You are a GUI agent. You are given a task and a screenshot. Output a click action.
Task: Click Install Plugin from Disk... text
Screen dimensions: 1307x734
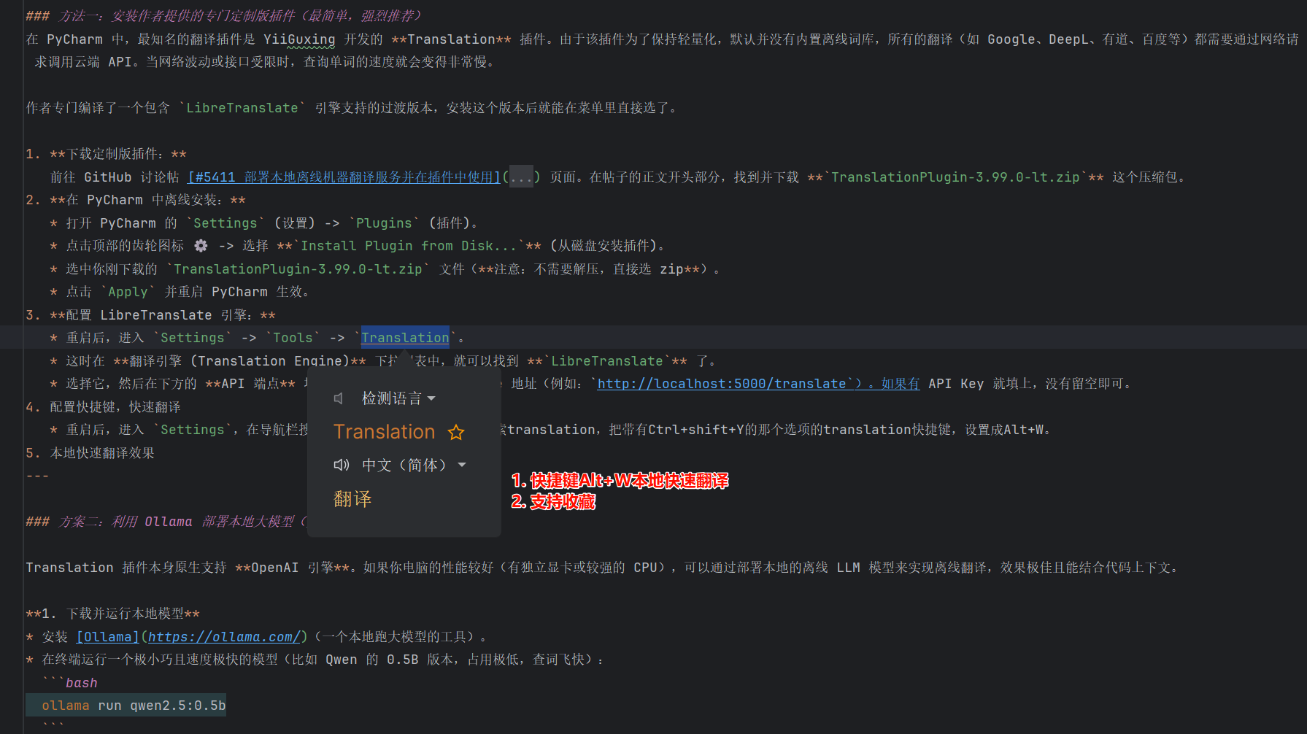(x=409, y=246)
